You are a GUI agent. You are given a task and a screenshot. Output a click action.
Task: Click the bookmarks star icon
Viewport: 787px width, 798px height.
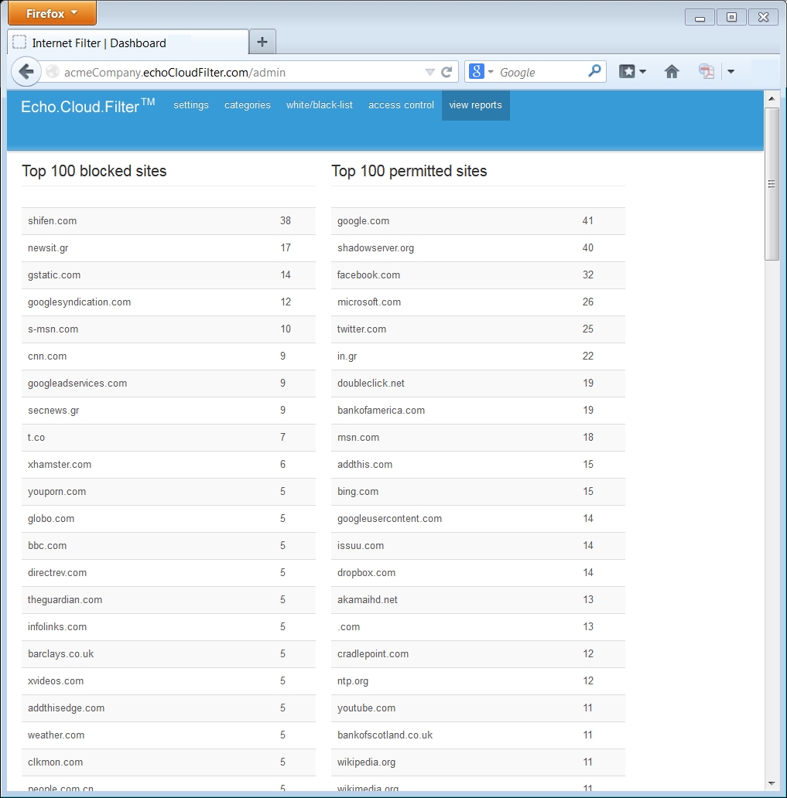point(627,72)
